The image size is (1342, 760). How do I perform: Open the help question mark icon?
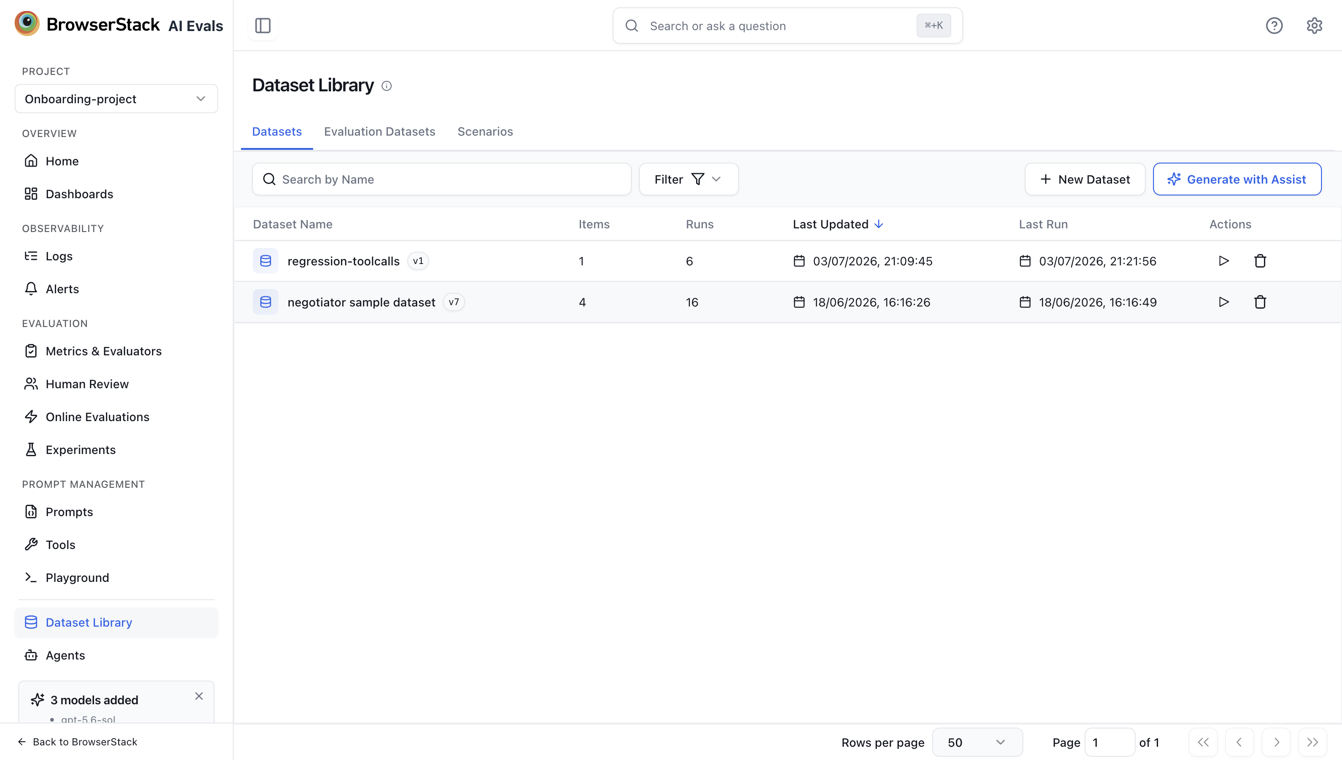pos(1274,26)
